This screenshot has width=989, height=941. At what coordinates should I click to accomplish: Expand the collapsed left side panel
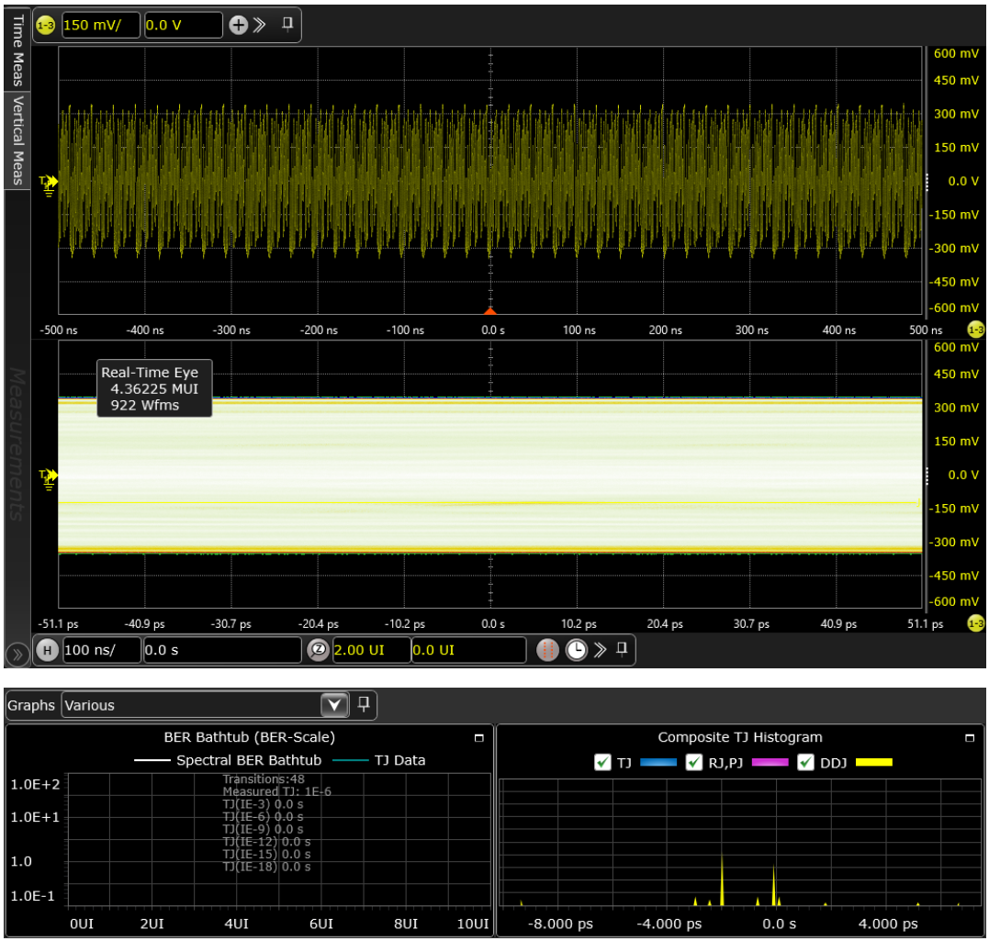pyautogui.click(x=16, y=655)
